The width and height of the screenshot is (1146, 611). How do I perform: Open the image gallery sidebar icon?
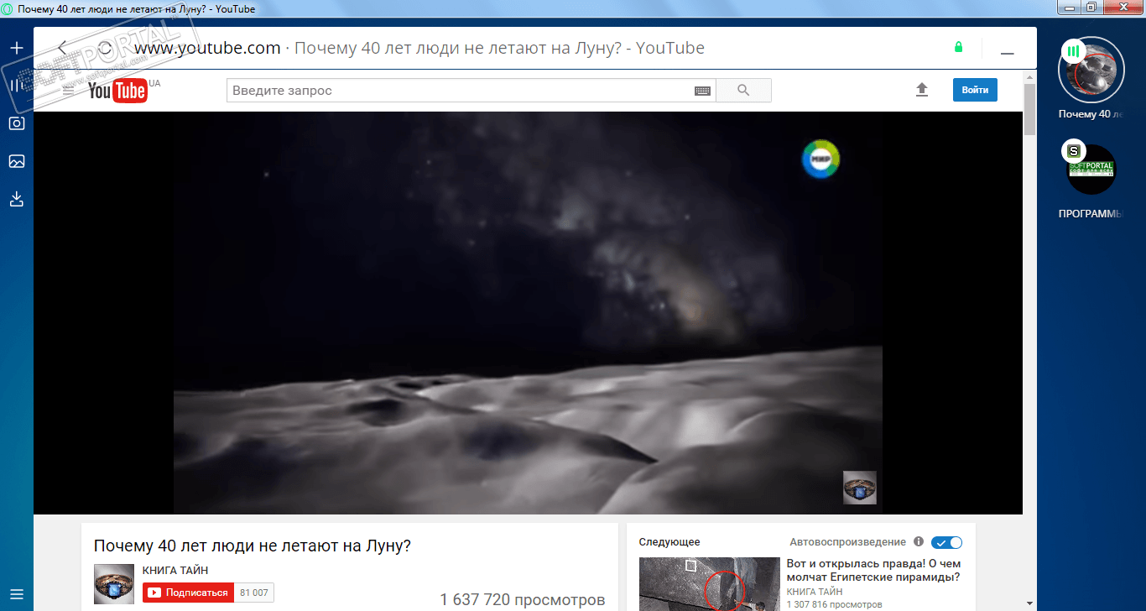tap(16, 161)
